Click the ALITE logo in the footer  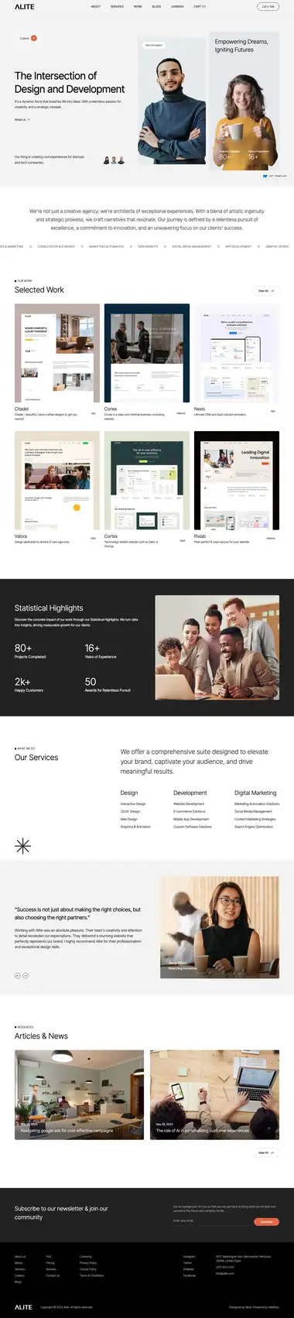(23, 1307)
